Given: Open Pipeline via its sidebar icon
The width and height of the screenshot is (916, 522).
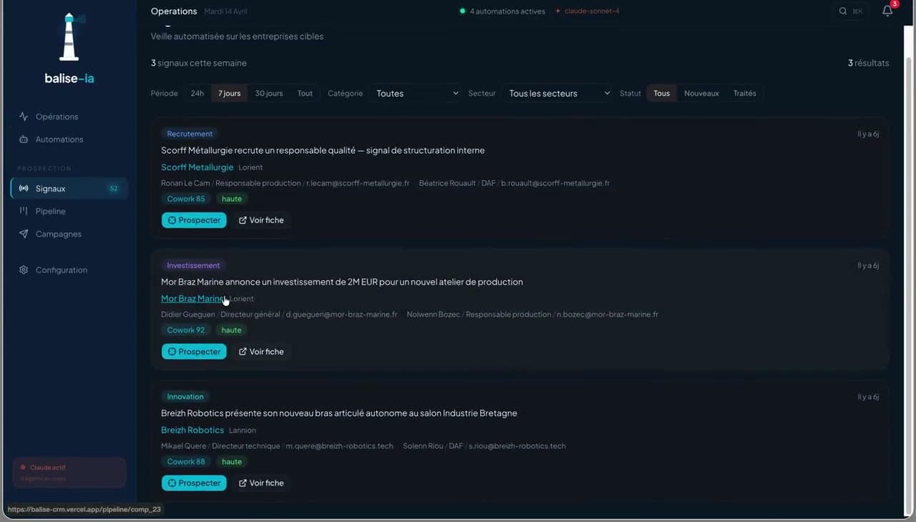Looking at the screenshot, I should [24, 211].
